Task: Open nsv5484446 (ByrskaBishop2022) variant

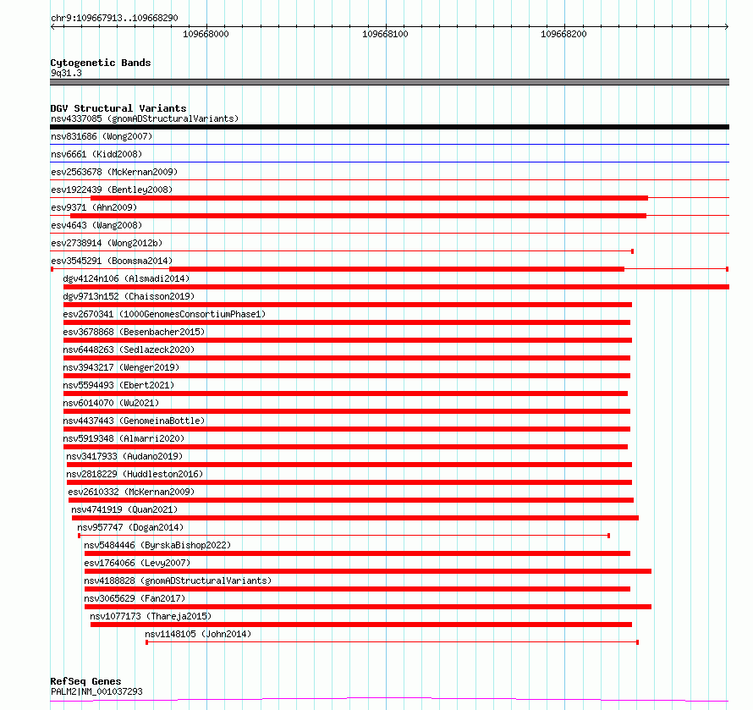Action: point(157,545)
